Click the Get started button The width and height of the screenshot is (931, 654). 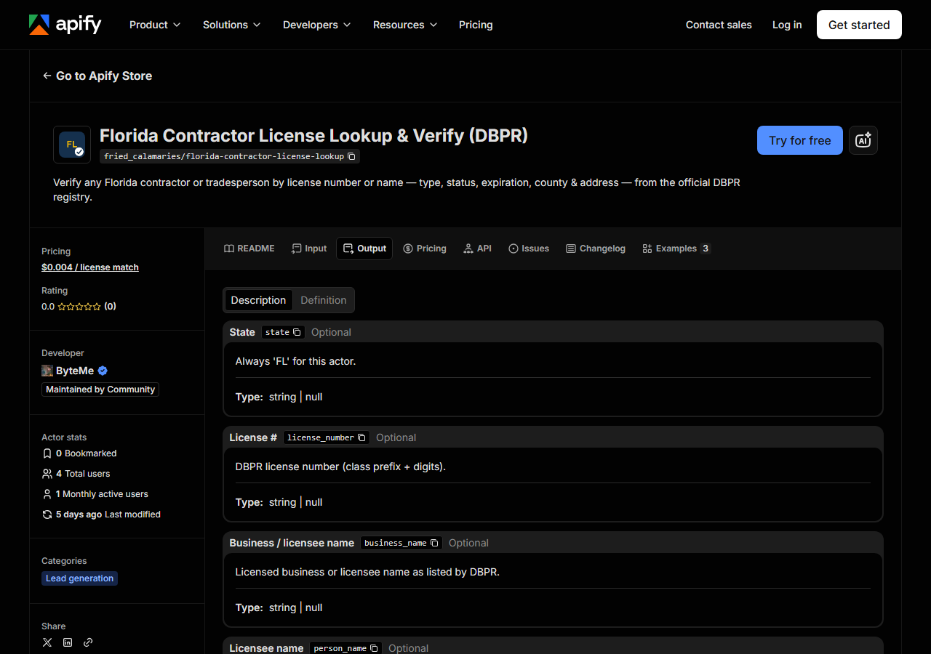coord(859,25)
